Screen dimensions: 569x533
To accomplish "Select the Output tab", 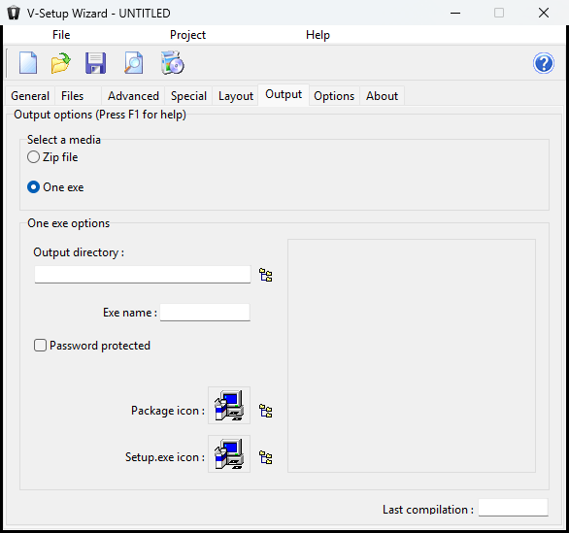I will click(x=284, y=94).
